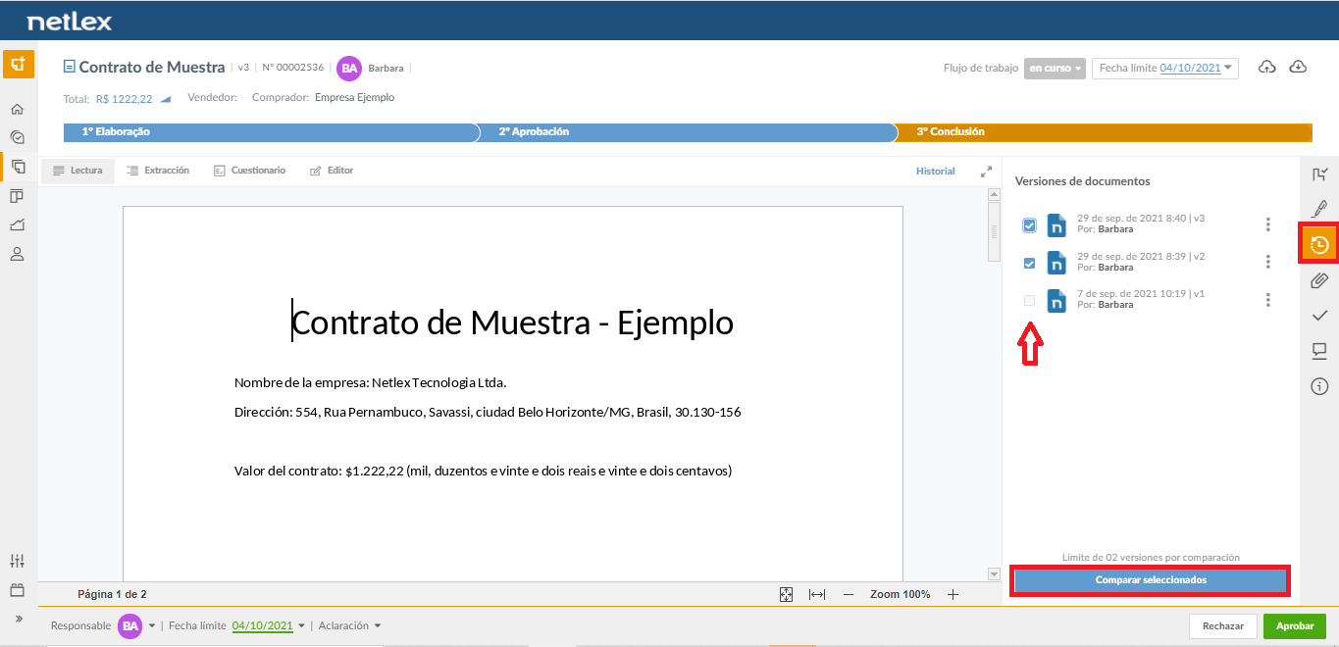Open the attachments paperclip icon
The height and width of the screenshot is (647, 1339).
point(1319,280)
